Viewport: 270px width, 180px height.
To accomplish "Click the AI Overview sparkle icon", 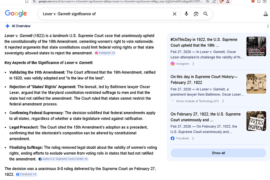I will [7, 26].
